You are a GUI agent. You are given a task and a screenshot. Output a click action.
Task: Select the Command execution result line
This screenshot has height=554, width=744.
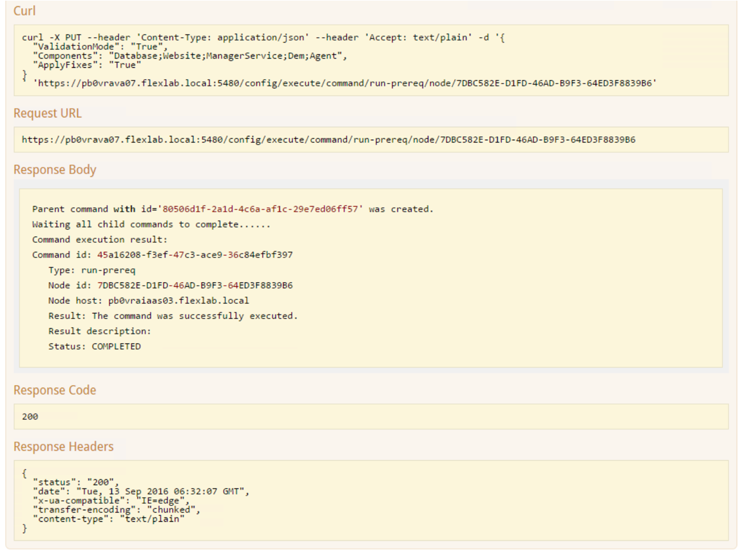pos(100,240)
